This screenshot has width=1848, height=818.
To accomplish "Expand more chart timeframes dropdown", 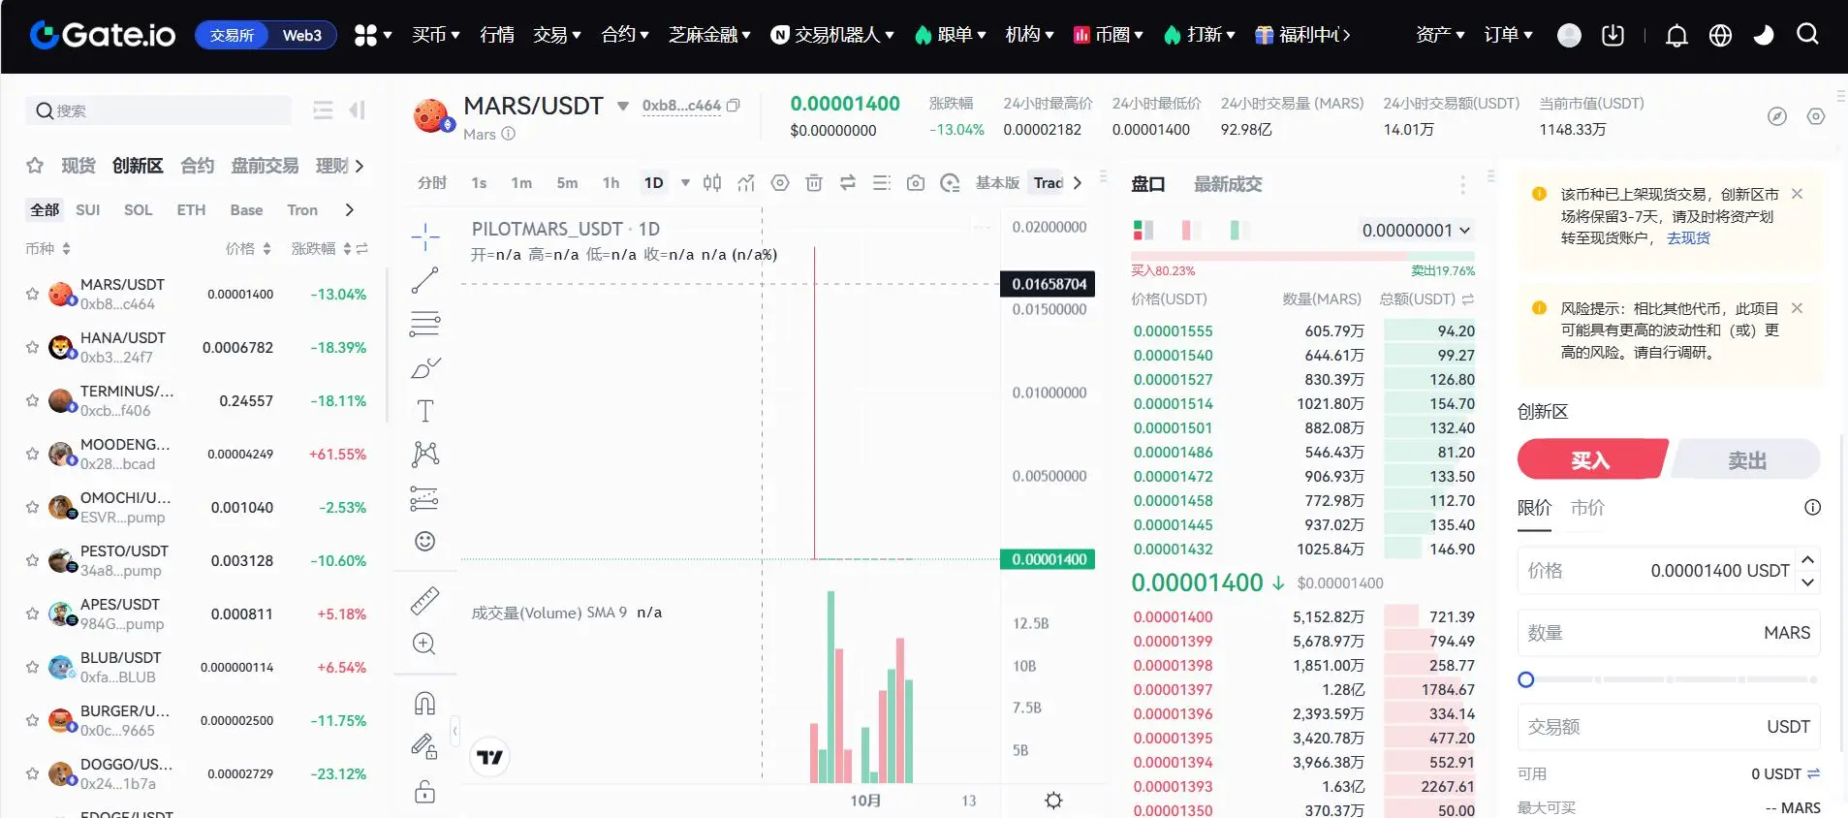I will coord(685,183).
